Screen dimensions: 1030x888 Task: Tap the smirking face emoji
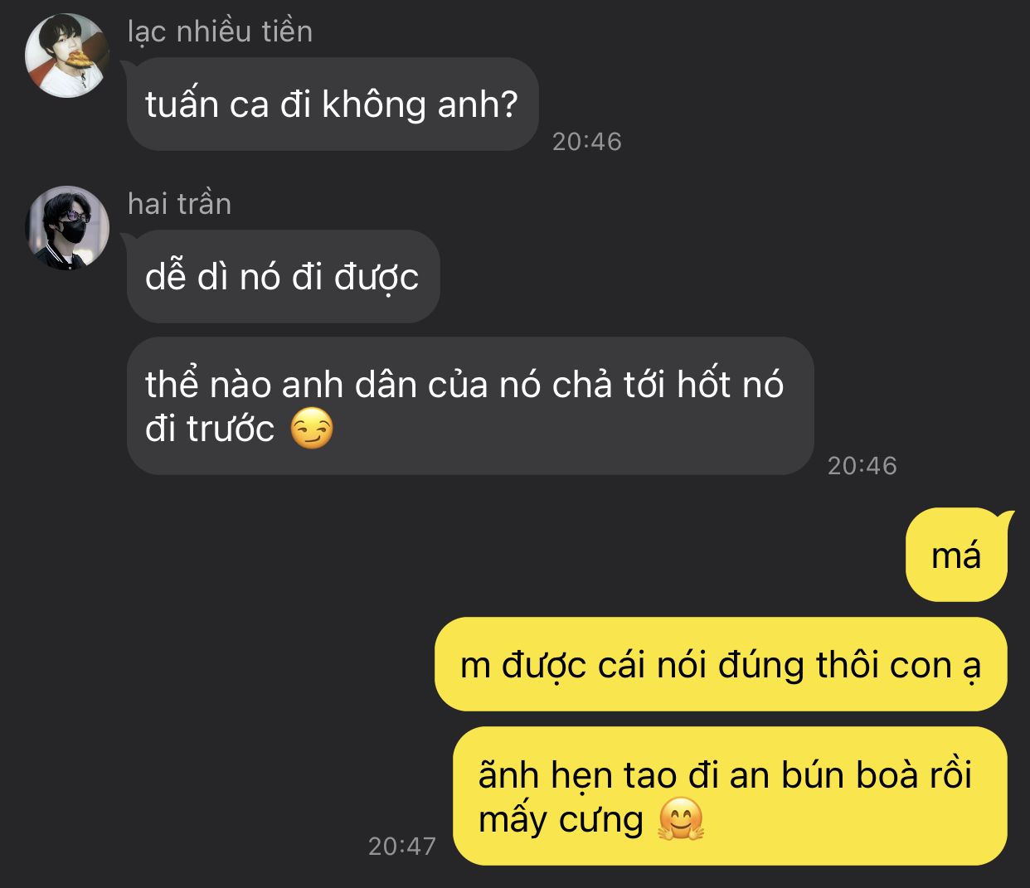tap(312, 429)
